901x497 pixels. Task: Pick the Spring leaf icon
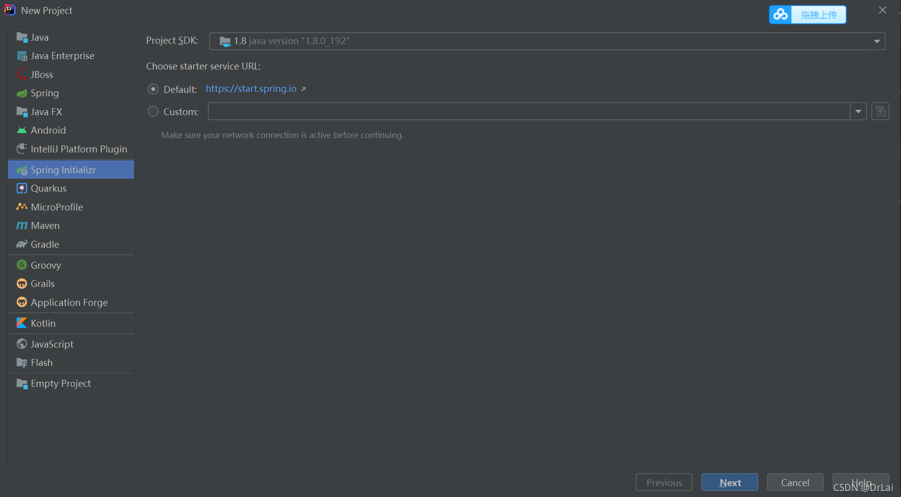pos(22,93)
